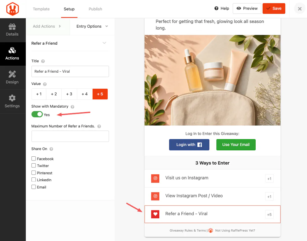Select the +5 entry value
This screenshot has height=241, width=307.
[x=100, y=94]
